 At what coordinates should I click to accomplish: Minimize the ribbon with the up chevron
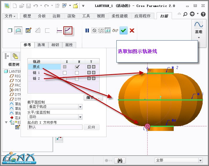[179, 14]
